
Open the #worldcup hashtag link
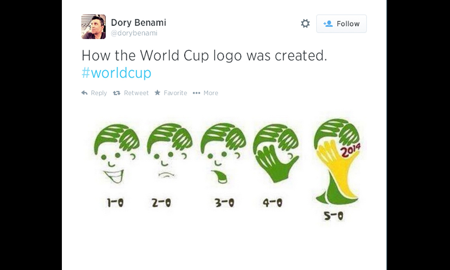pos(116,73)
